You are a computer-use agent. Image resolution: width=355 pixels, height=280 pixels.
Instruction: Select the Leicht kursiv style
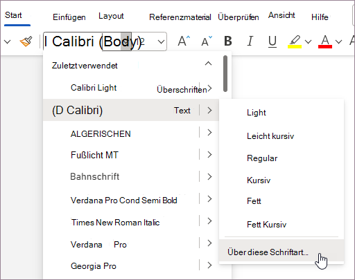pos(270,136)
